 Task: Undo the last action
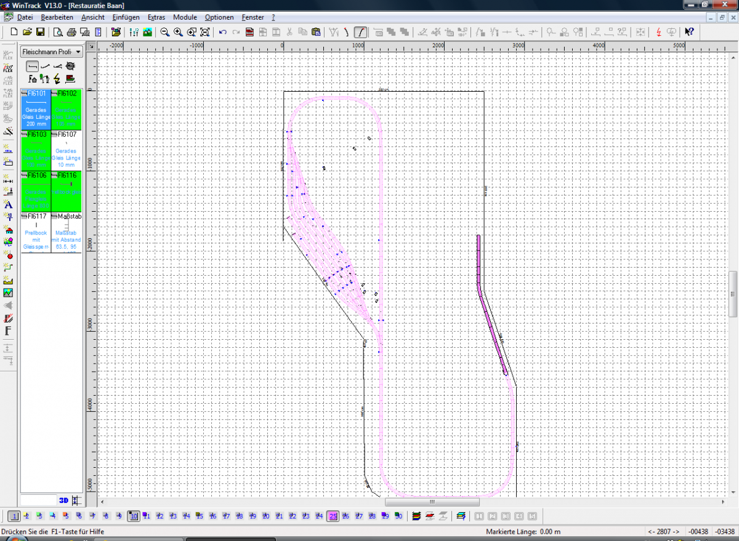click(x=223, y=32)
